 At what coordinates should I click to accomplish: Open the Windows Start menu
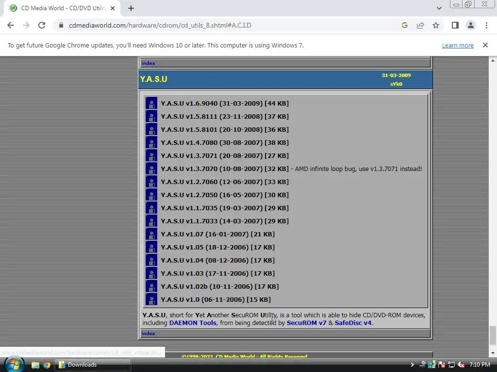tap(14, 365)
